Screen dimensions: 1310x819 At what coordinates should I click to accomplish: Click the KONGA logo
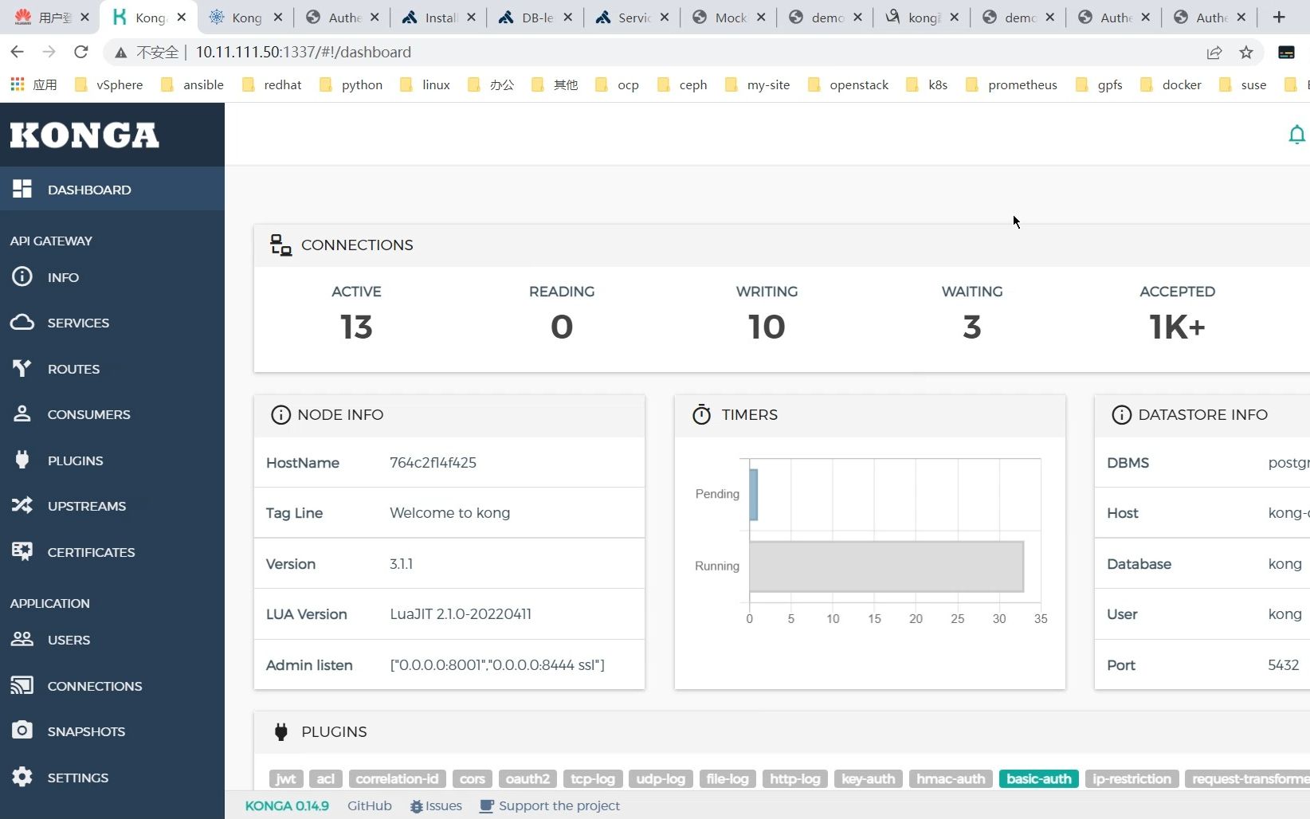point(84,135)
